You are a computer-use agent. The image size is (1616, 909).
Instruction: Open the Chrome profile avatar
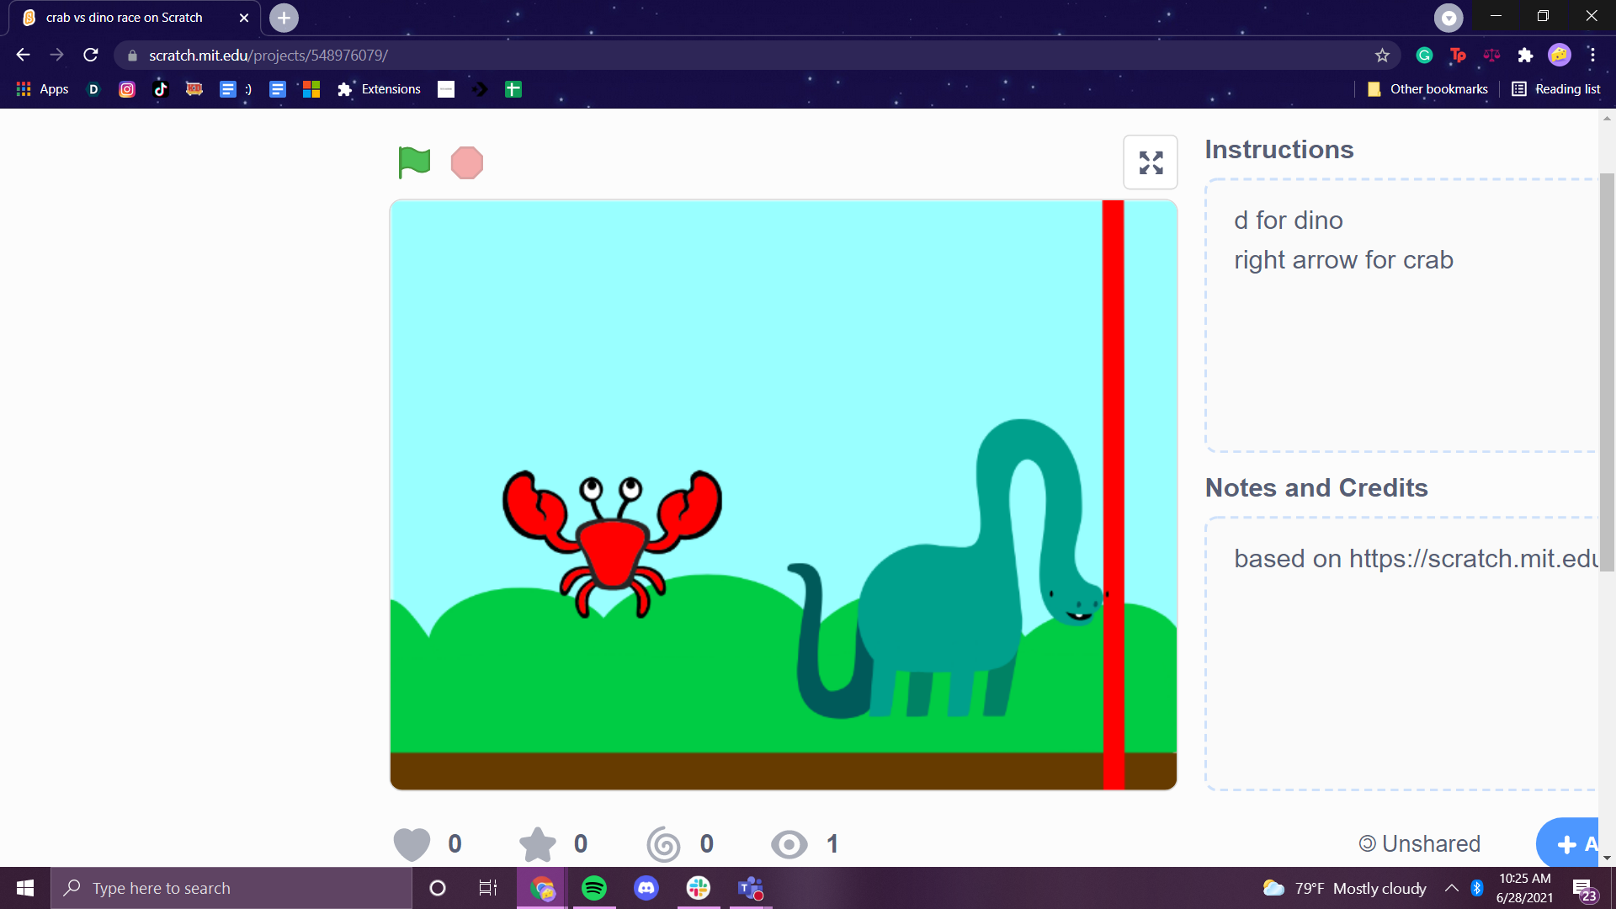(x=1560, y=55)
